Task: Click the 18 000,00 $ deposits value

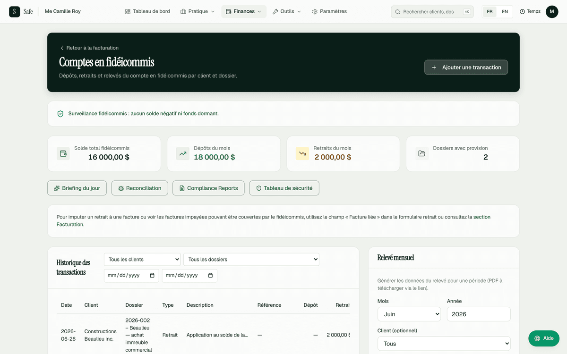Action: (x=215, y=157)
